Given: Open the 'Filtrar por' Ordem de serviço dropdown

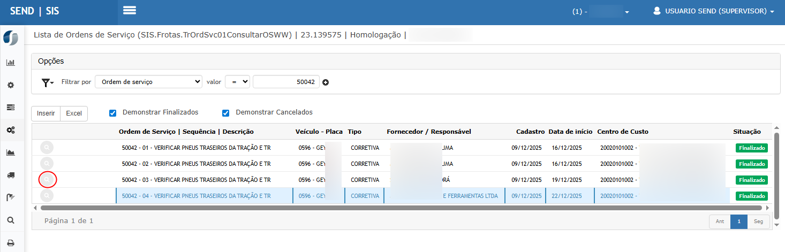Looking at the screenshot, I should pos(148,82).
